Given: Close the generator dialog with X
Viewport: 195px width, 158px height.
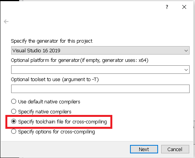Looking at the screenshot, I should (x=184, y=7).
